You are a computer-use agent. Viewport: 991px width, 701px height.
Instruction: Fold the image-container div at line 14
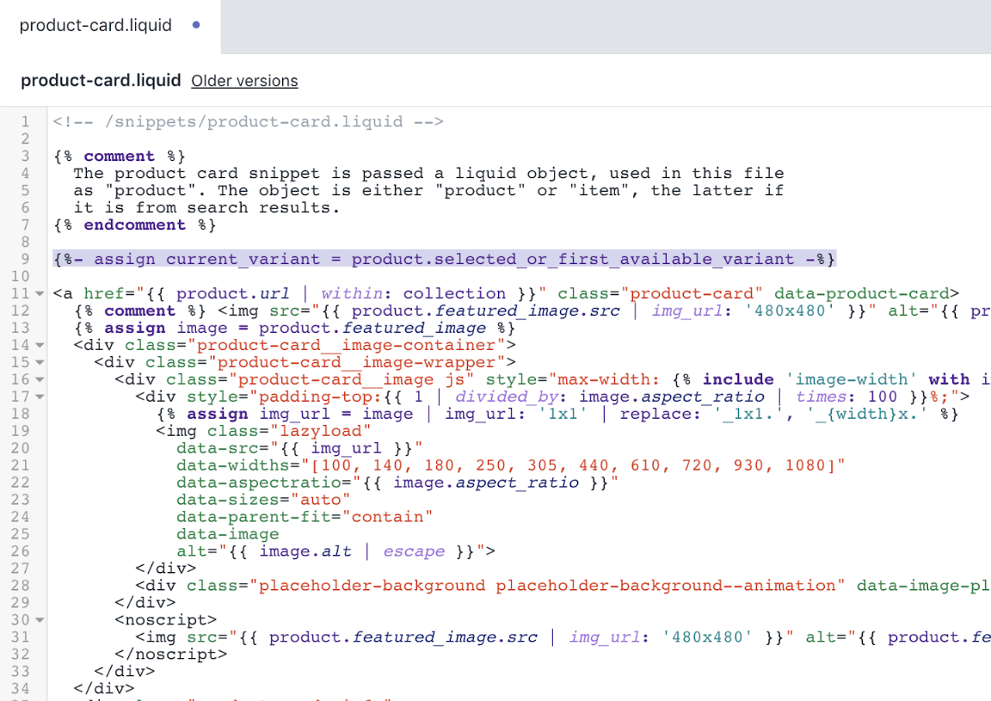(x=40, y=346)
